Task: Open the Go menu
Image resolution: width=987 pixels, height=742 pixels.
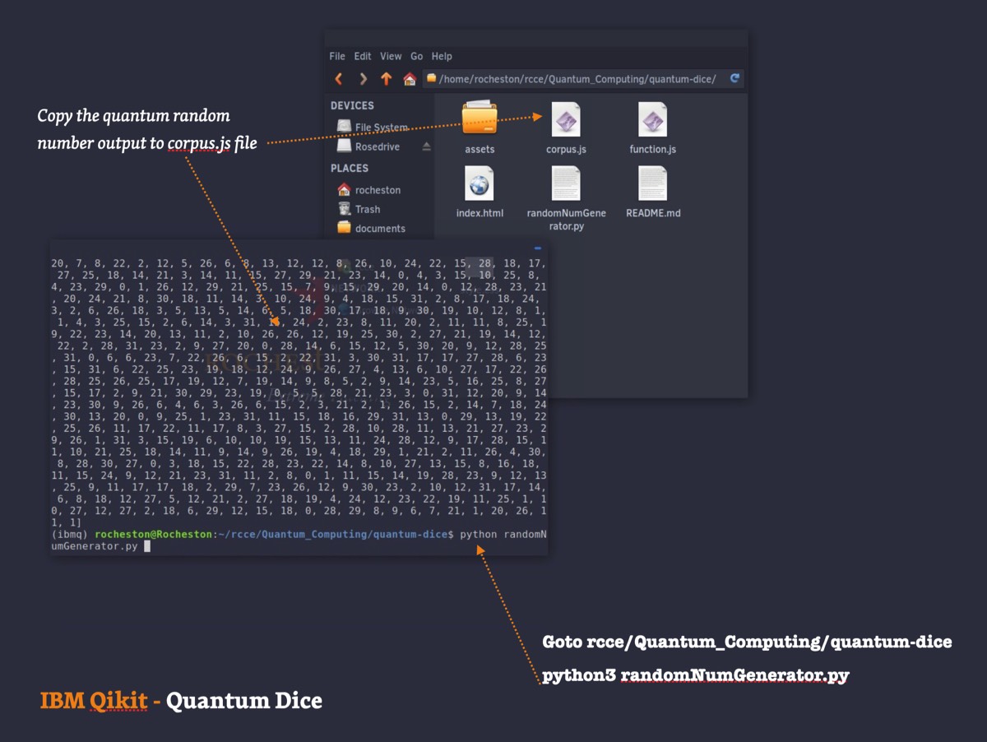Action: [x=417, y=56]
